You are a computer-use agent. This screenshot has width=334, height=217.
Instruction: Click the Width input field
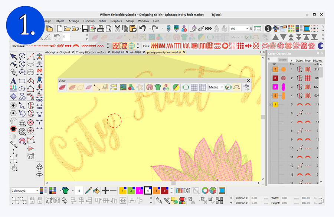[294, 198]
